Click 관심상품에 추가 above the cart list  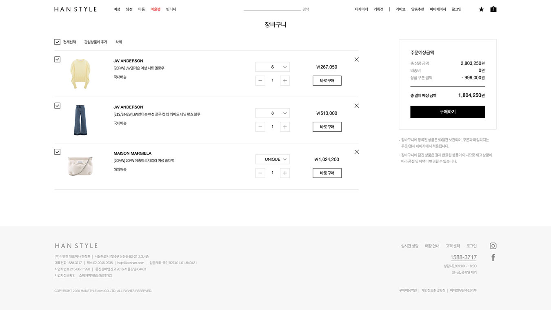(96, 42)
